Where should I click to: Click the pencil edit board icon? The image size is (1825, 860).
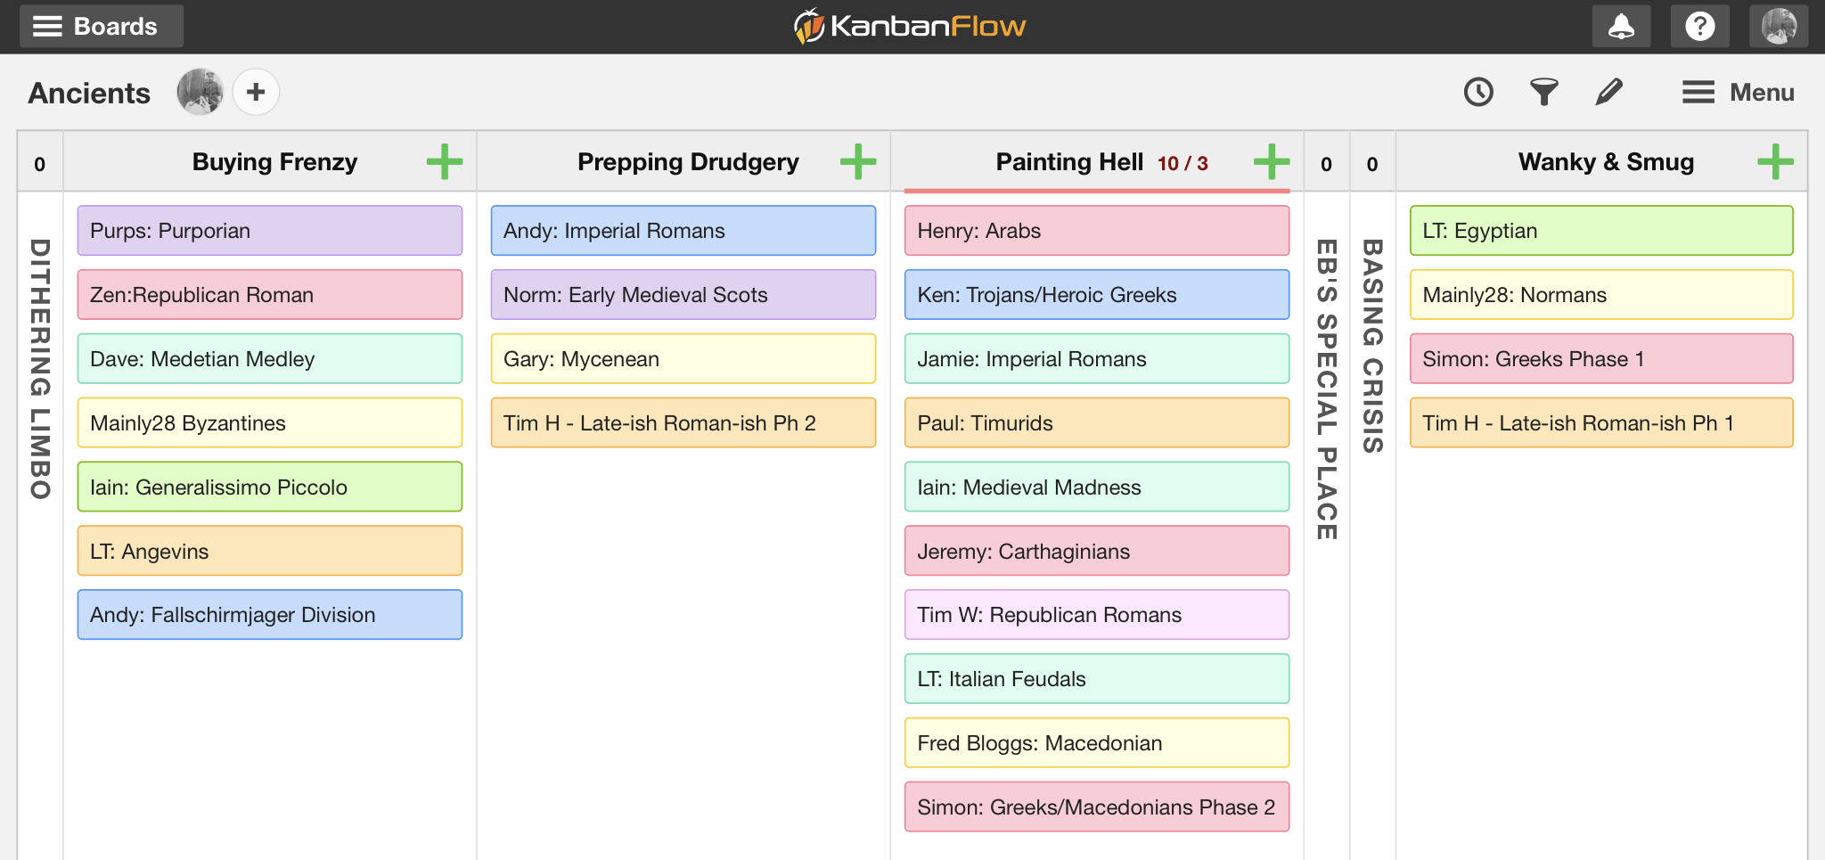[x=1608, y=92]
